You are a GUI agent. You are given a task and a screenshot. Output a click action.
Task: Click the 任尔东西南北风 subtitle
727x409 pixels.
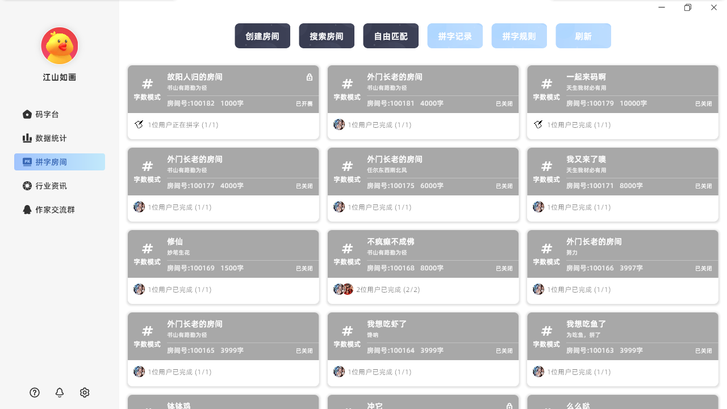click(387, 170)
